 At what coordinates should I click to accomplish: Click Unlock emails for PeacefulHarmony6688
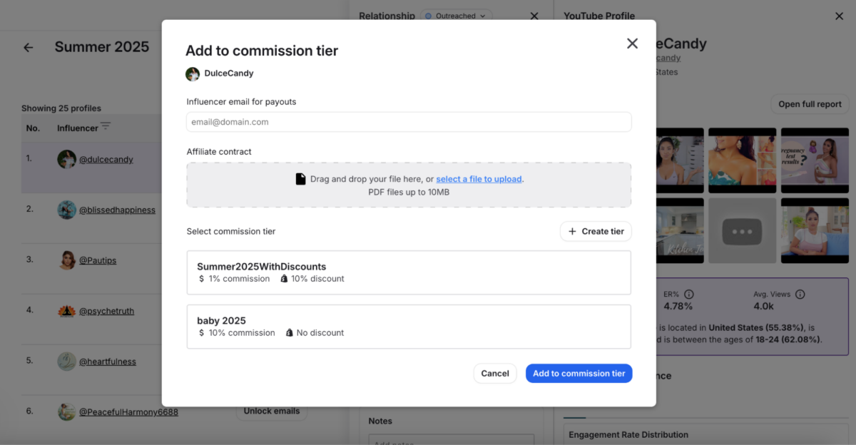pyautogui.click(x=272, y=411)
